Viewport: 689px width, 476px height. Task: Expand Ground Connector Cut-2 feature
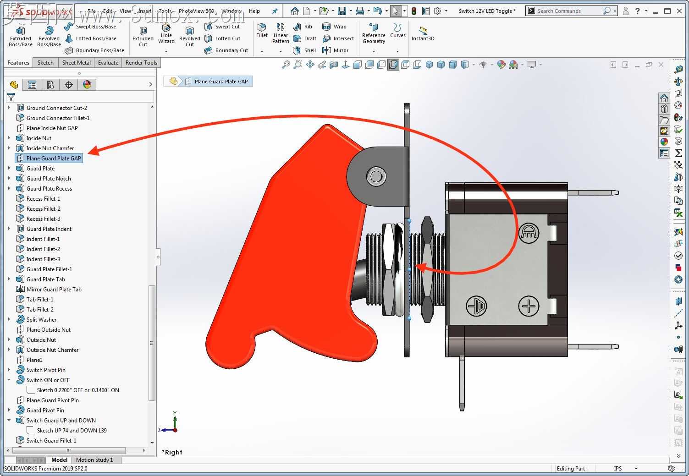click(9, 108)
